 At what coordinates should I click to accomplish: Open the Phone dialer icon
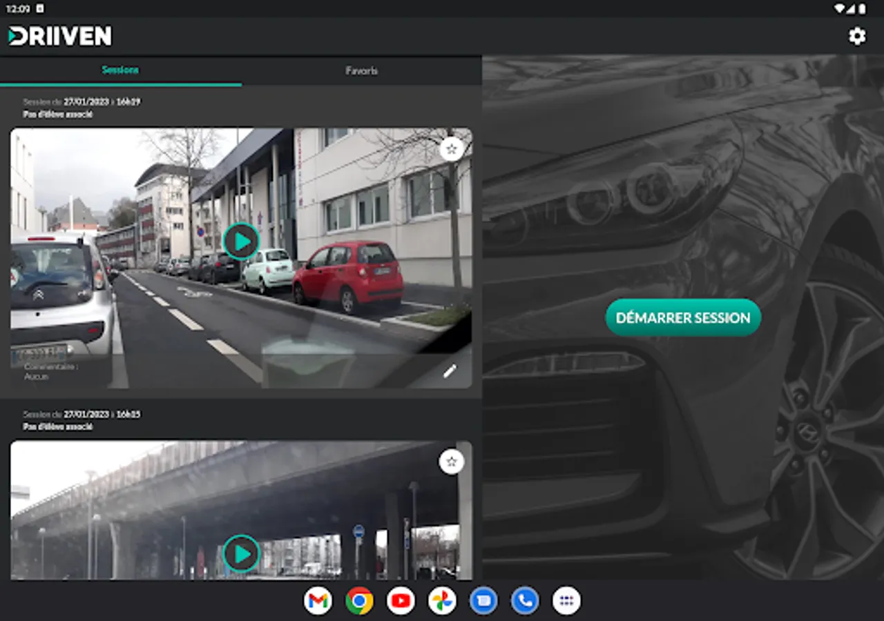pyautogui.click(x=525, y=601)
